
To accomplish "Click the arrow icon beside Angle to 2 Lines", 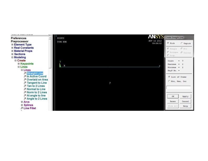I will coord(25,99).
